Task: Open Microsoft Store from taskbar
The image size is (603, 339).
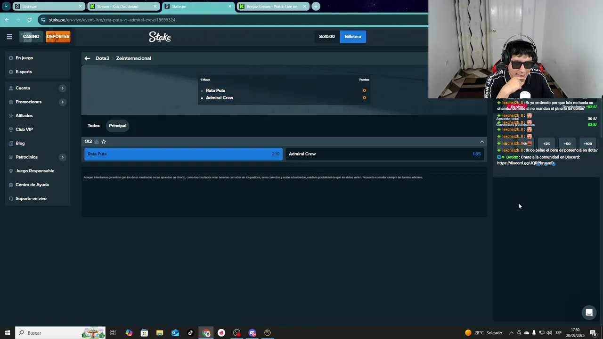Action: tap(144, 333)
